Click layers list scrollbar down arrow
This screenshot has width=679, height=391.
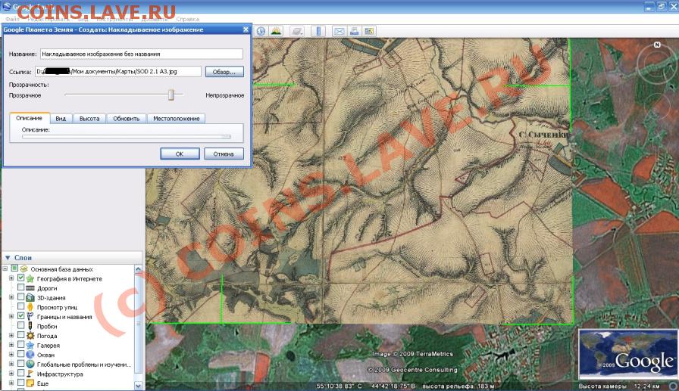[x=138, y=385]
